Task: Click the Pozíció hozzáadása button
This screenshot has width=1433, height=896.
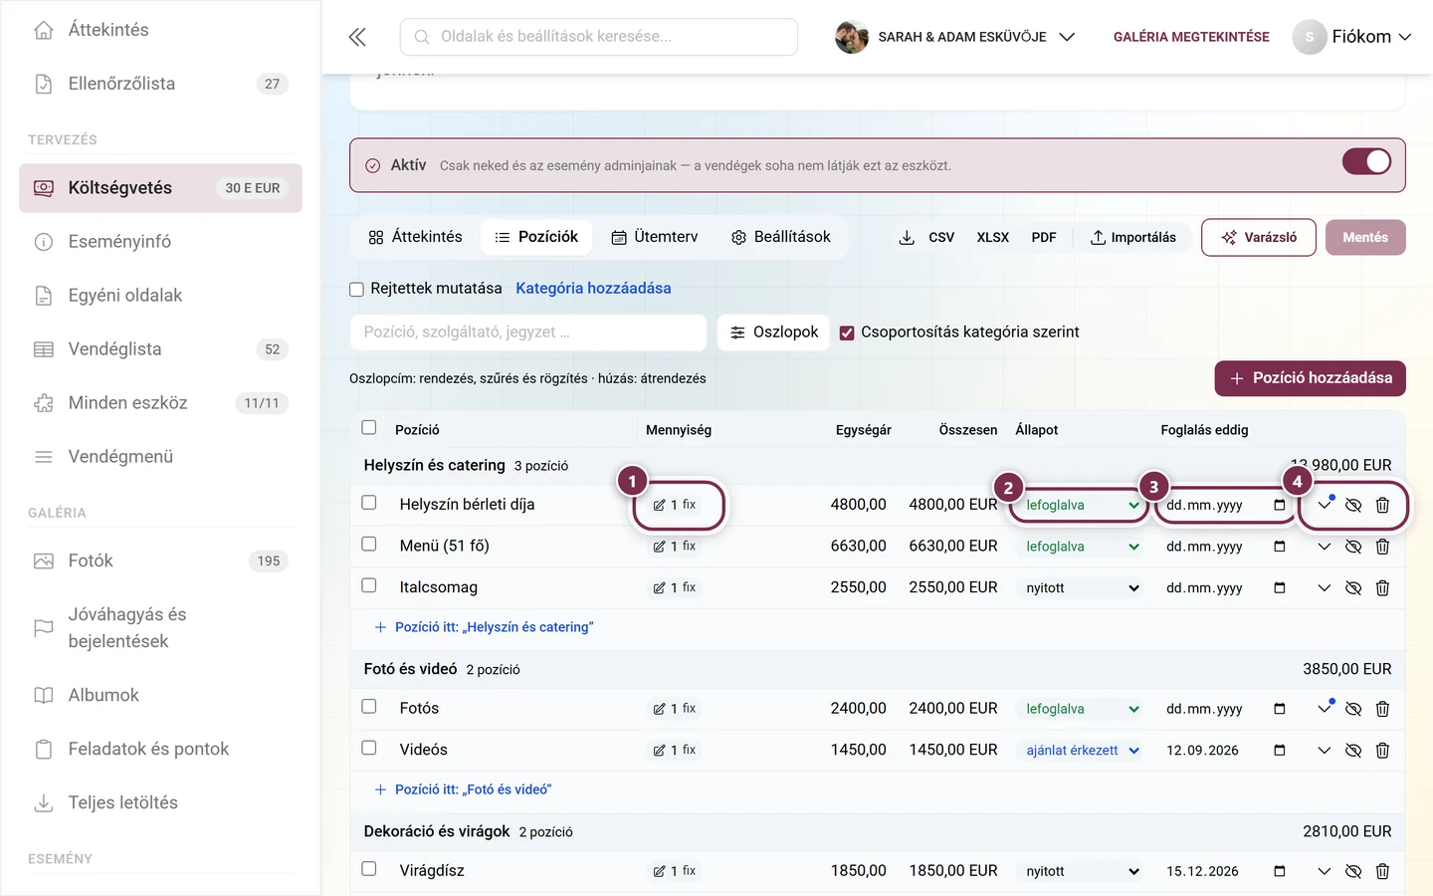Action: pyautogui.click(x=1310, y=378)
